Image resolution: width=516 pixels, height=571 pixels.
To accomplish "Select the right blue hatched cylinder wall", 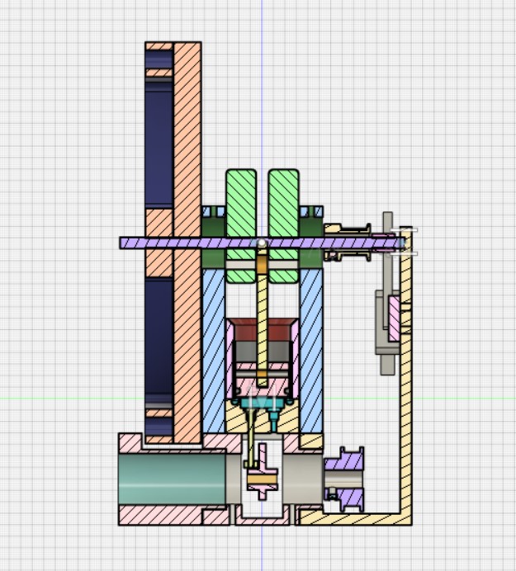I will (311, 351).
